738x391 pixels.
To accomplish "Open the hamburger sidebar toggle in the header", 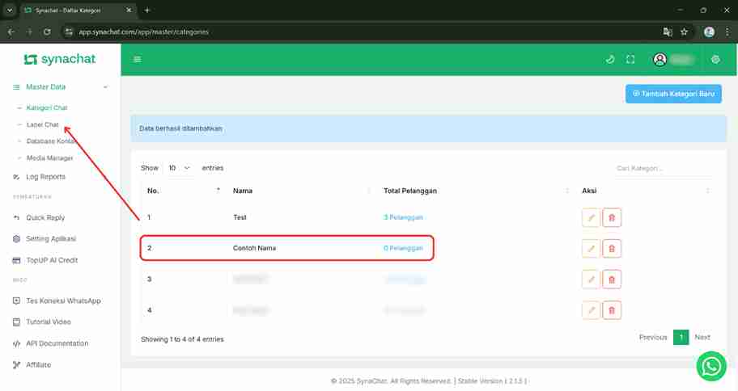I will pos(138,59).
